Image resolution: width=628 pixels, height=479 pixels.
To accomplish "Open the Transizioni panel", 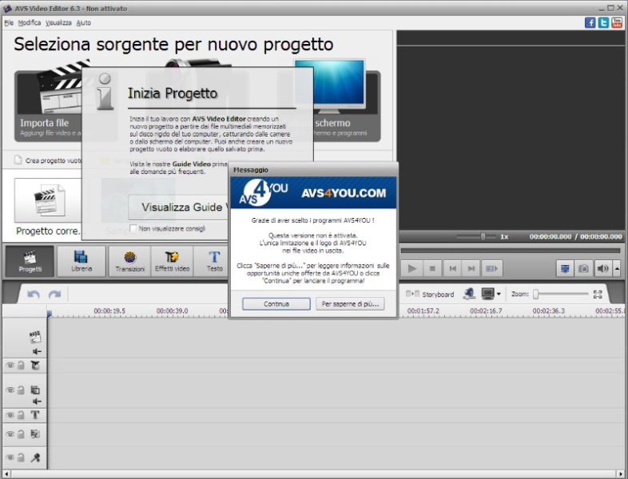I will click(130, 261).
